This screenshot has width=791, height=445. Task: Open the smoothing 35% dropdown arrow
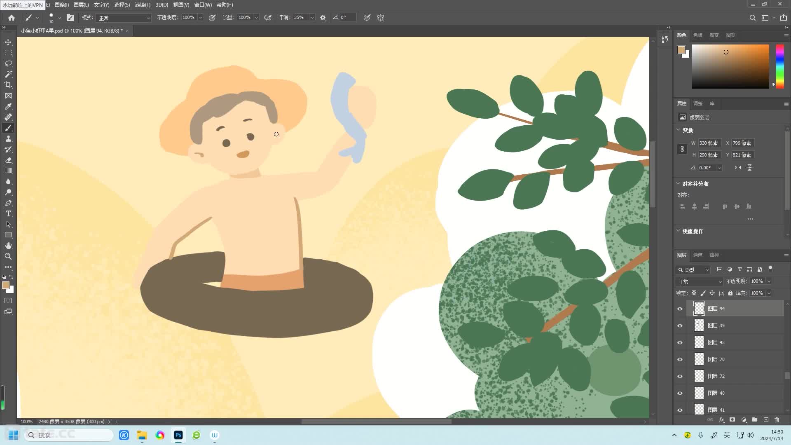(312, 17)
